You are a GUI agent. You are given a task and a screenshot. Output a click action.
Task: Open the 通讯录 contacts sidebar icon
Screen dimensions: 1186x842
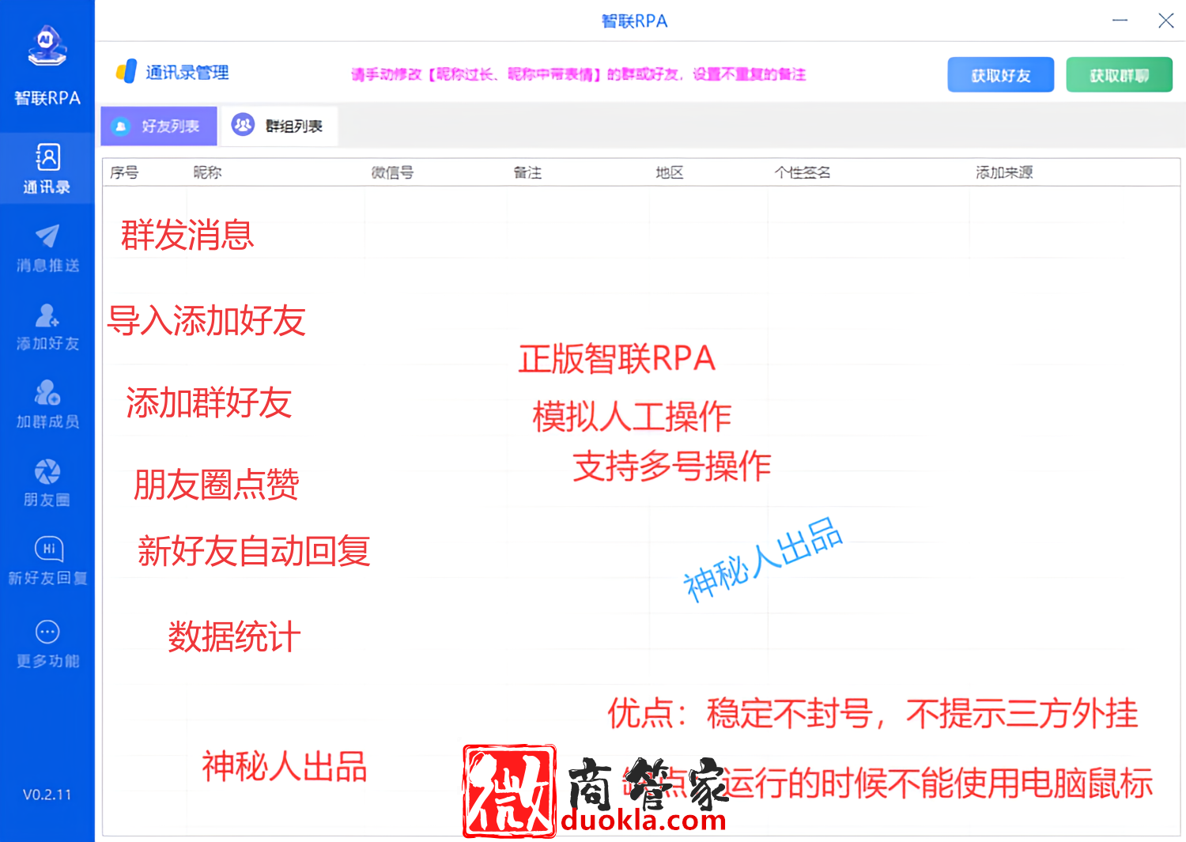tap(47, 157)
